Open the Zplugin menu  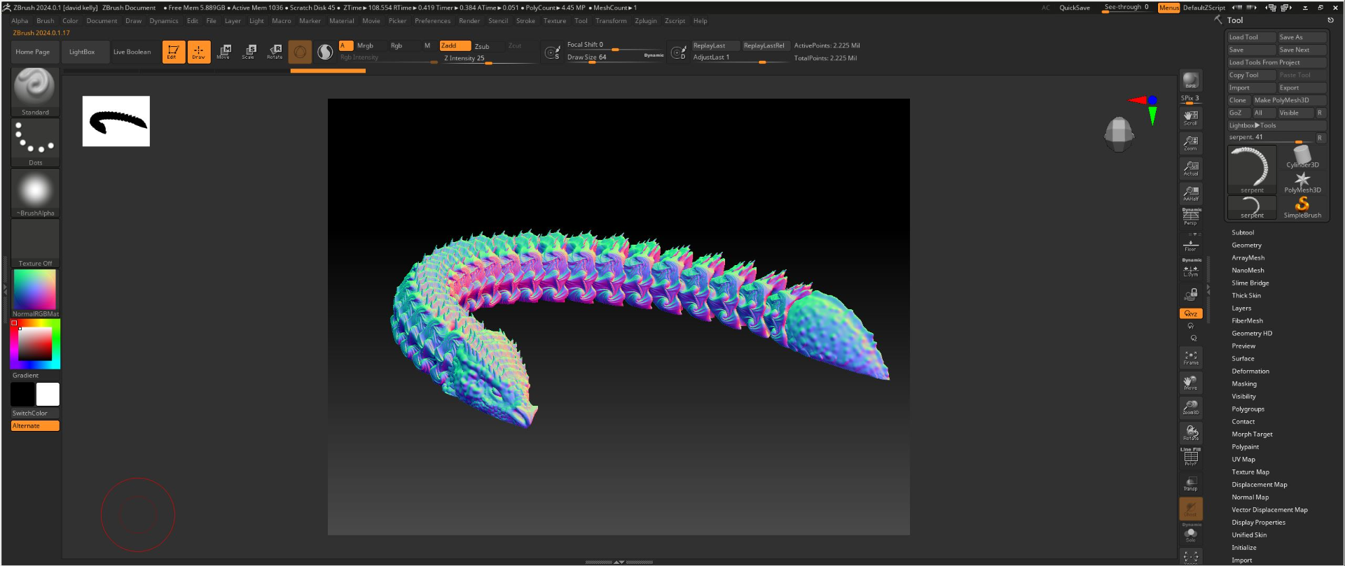[x=646, y=21]
